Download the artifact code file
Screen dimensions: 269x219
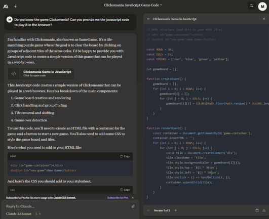[264, 210]
